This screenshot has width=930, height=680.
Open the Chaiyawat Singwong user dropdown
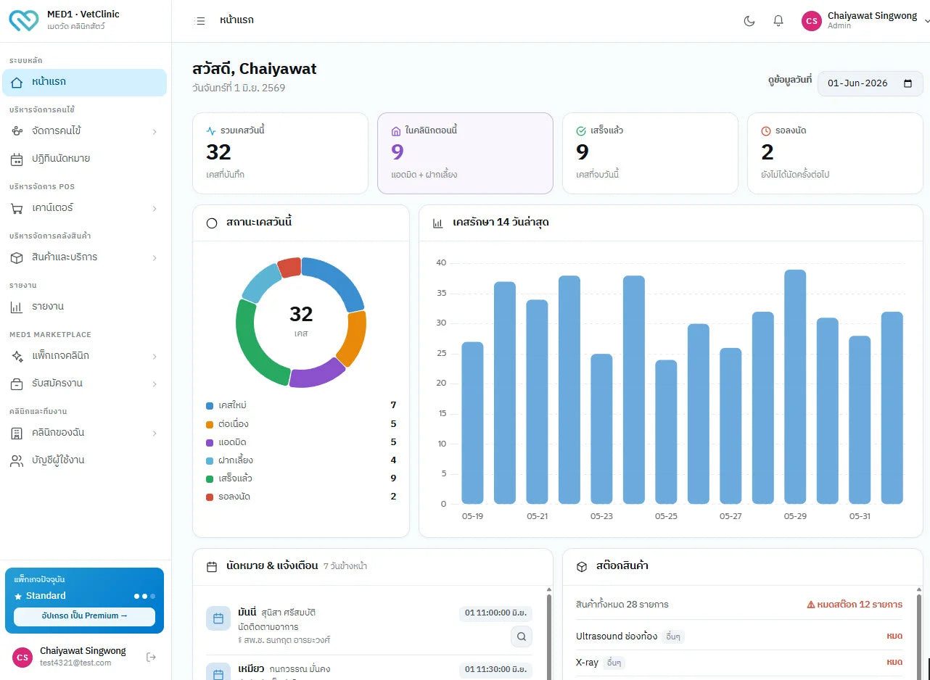click(x=865, y=21)
